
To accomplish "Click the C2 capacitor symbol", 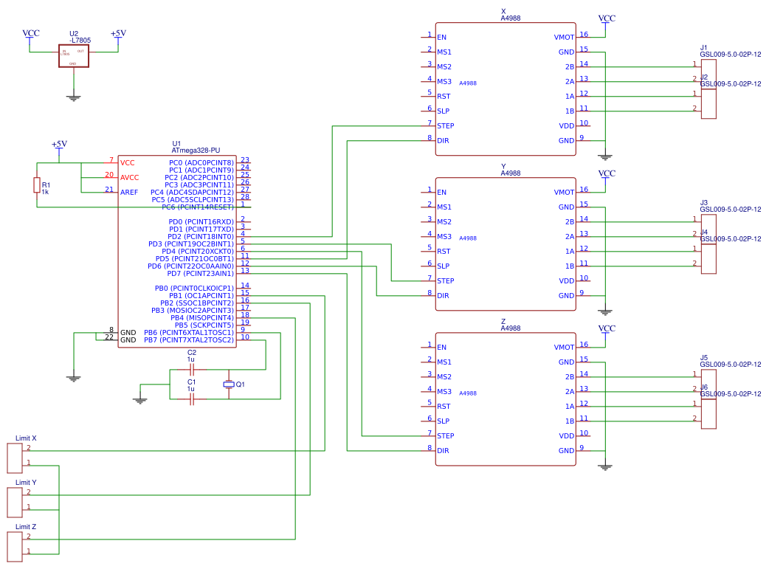I will coord(192,369).
